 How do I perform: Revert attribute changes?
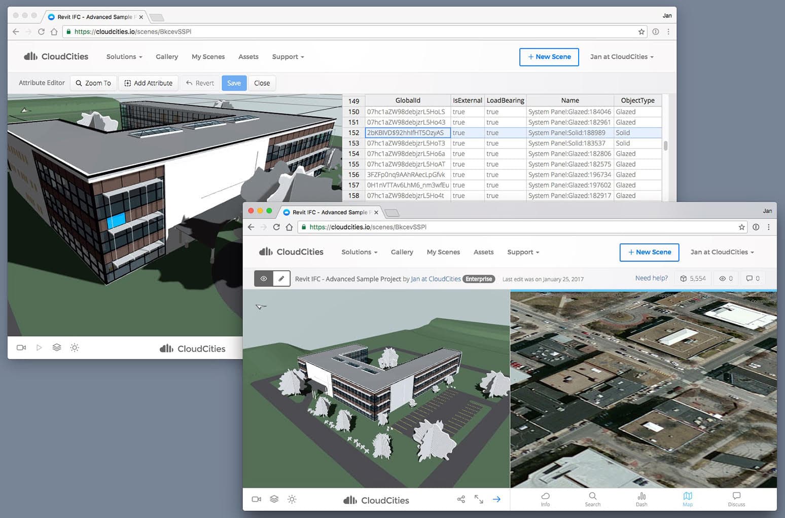200,83
